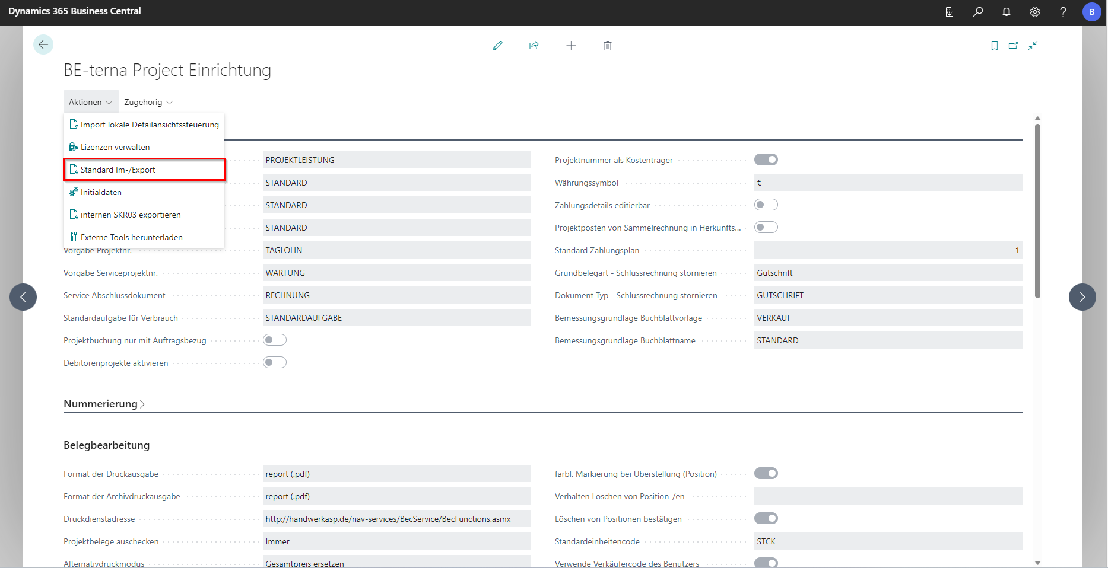Click icon beside Import lokale Detailansichtssteuerung

point(74,125)
